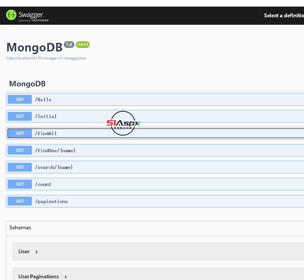Click the UserPaginations schema name

click(38, 276)
